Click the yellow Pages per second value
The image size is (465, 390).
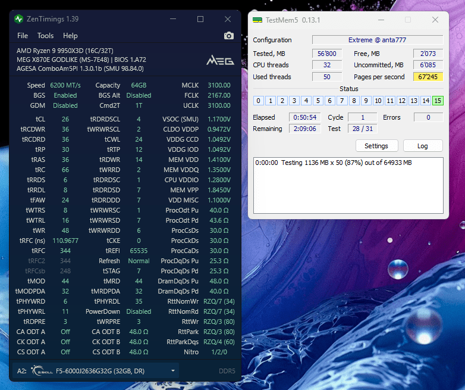tap(428, 77)
